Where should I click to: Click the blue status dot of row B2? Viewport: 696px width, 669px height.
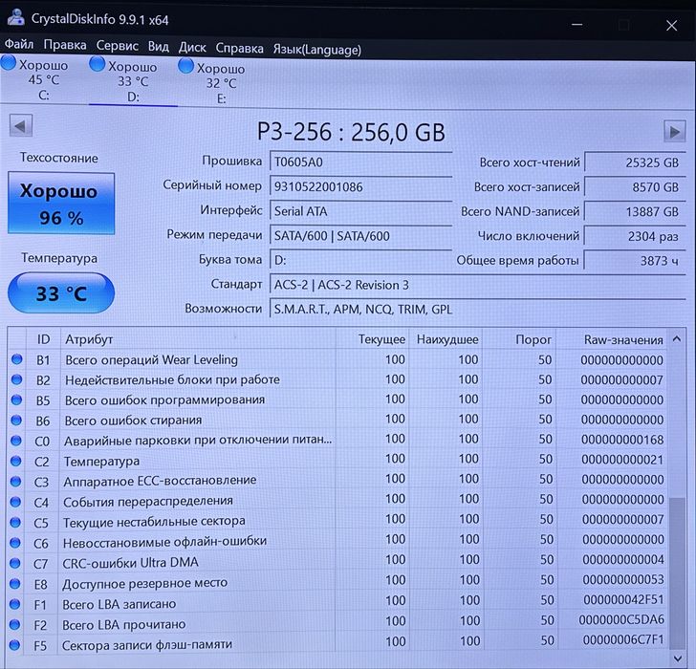[x=16, y=379]
